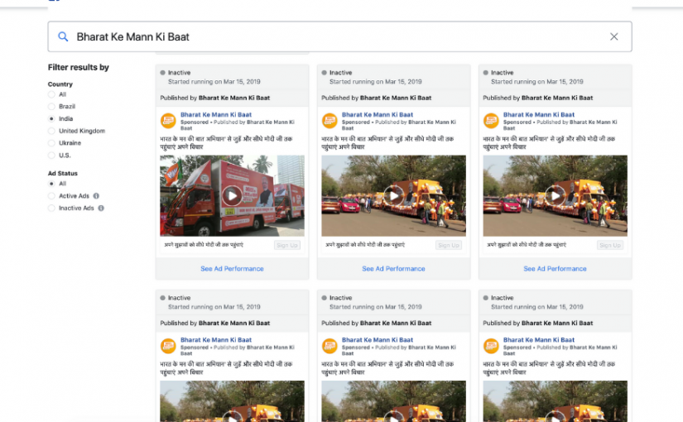Click Inactive status dot in top-row middle card
683x422 pixels.
(324, 73)
